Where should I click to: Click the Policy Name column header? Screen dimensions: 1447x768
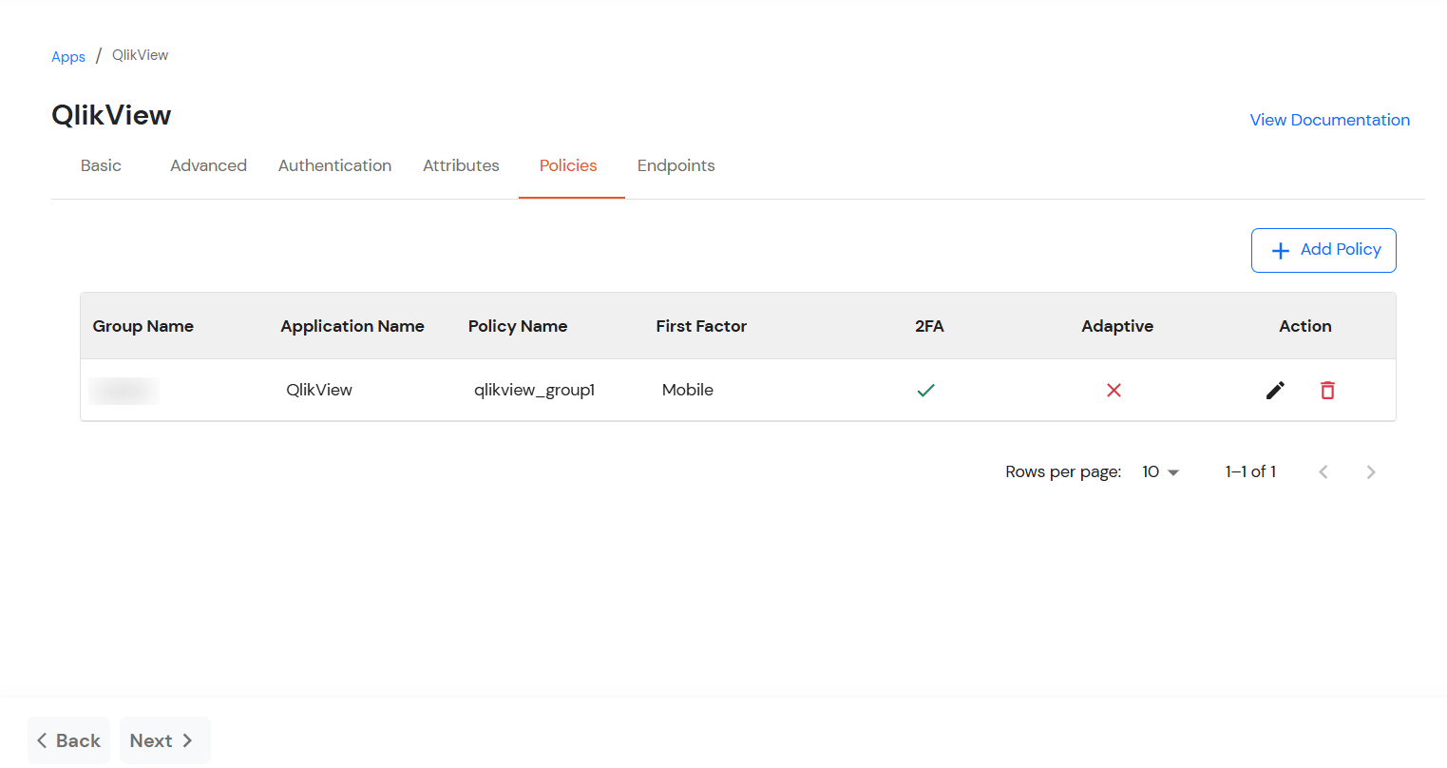click(x=517, y=326)
